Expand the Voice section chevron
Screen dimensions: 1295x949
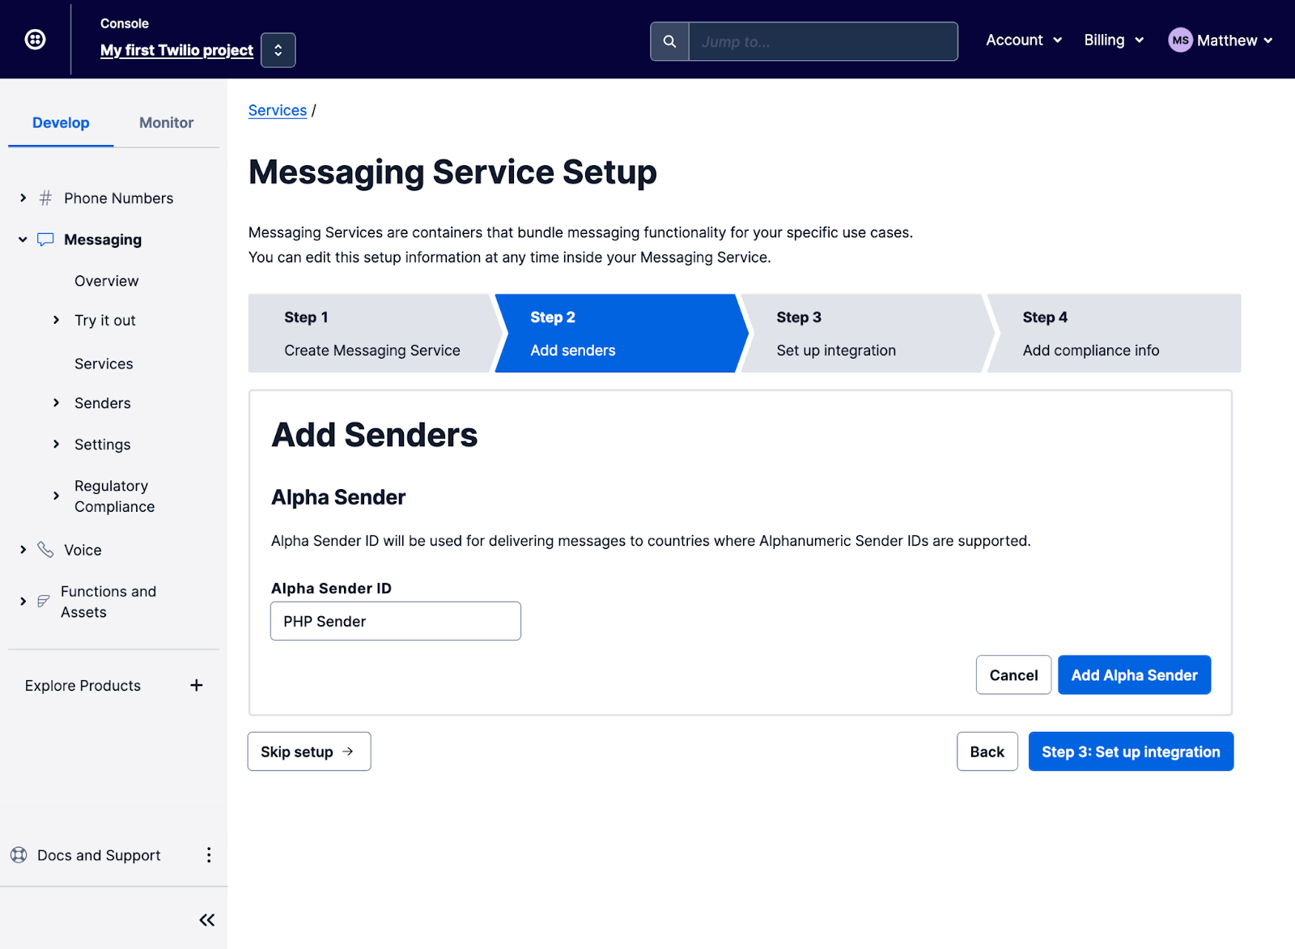pyautogui.click(x=23, y=550)
